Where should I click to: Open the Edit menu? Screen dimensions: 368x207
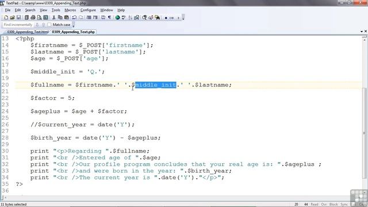[18, 10]
